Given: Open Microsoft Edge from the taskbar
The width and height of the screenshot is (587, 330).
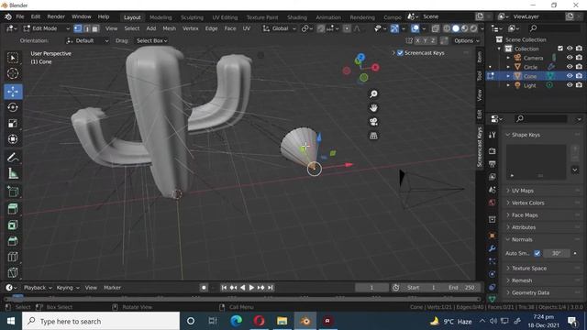Looking at the screenshot, I should [237, 321].
